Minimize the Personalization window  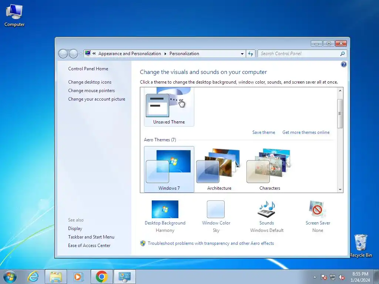[316, 44]
